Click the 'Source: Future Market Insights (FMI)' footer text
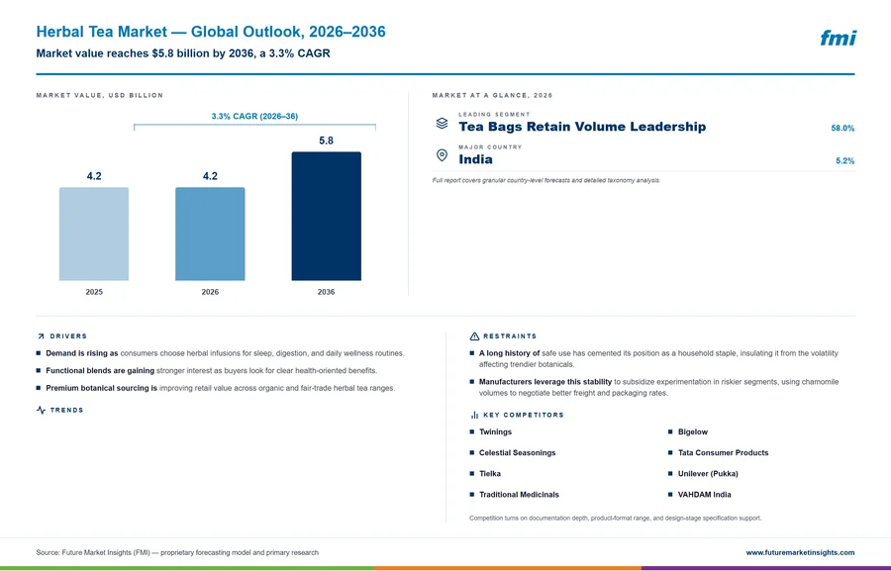This screenshot has width=891, height=571. (177, 553)
